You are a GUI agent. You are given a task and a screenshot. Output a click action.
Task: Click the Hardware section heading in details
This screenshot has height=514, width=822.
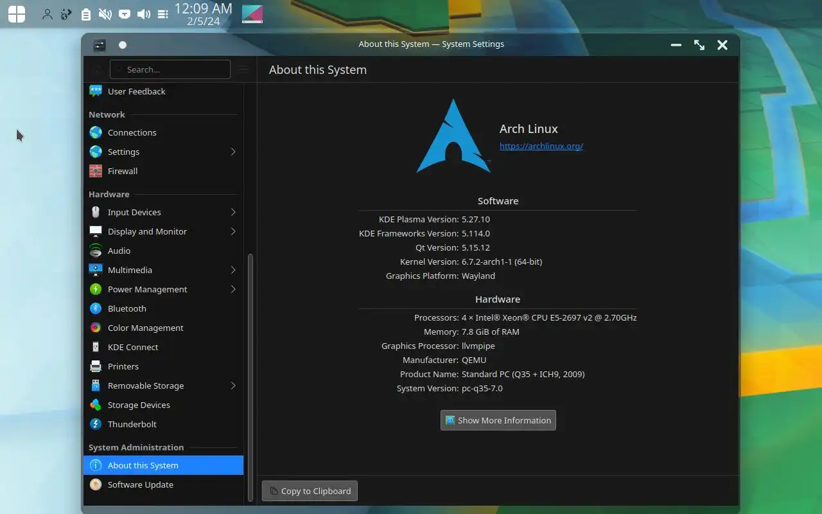[x=498, y=299]
